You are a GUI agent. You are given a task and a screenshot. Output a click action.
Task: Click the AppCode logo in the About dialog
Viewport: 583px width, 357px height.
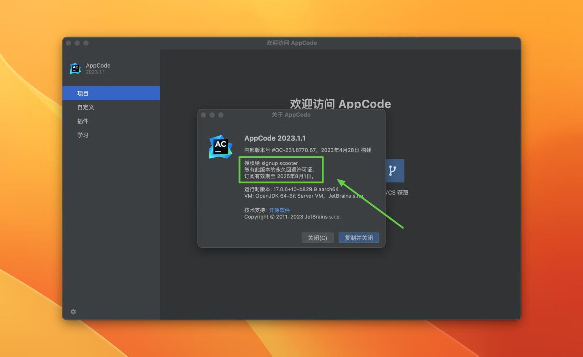pyautogui.click(x=221, y=147)
